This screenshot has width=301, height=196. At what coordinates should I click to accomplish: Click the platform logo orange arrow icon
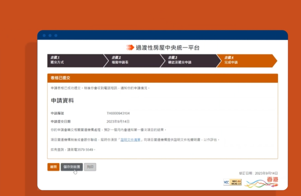tap(131, 48)
